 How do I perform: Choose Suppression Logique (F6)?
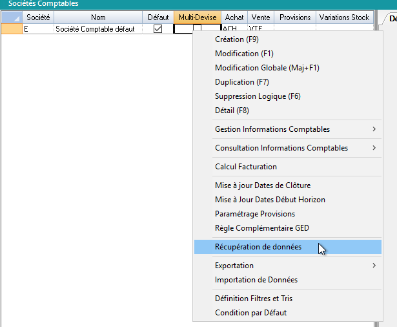point(258,96)
